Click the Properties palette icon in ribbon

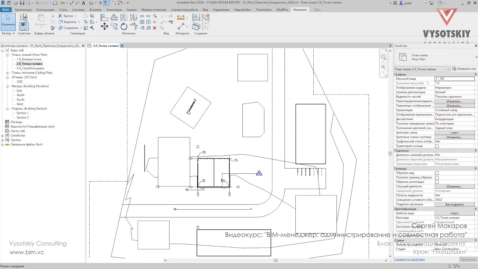coord(24,26)
